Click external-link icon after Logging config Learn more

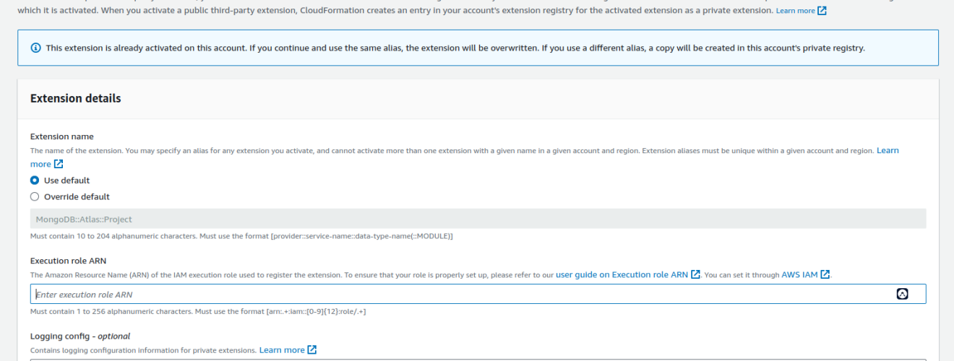pos(312,349)
